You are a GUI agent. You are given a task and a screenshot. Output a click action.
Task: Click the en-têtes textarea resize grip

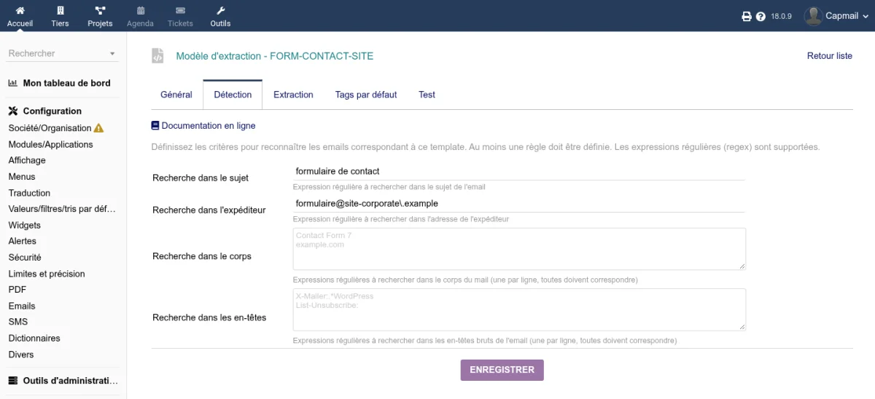[742, 326]
